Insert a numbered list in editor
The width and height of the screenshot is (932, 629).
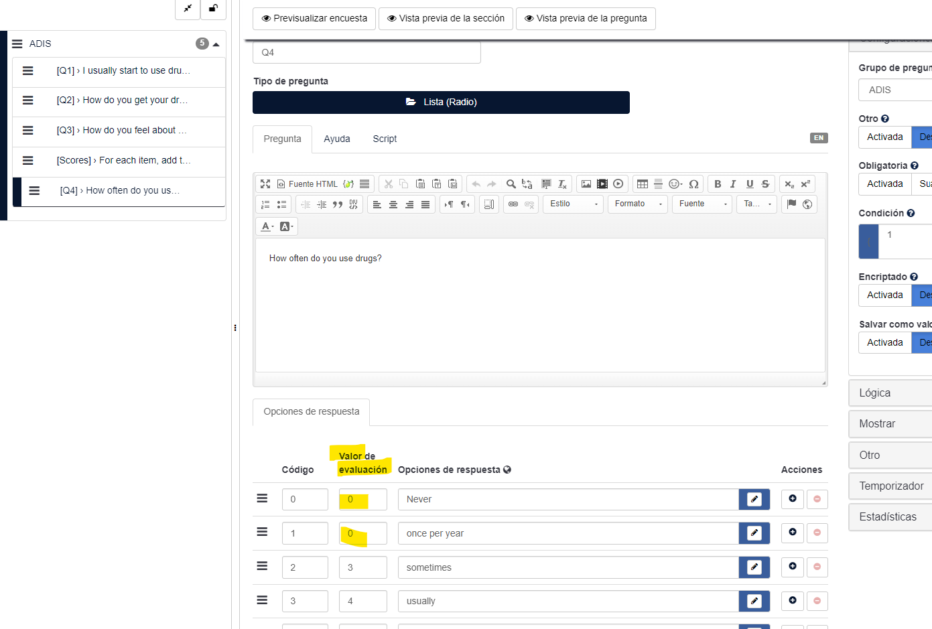tap(265, 204)
